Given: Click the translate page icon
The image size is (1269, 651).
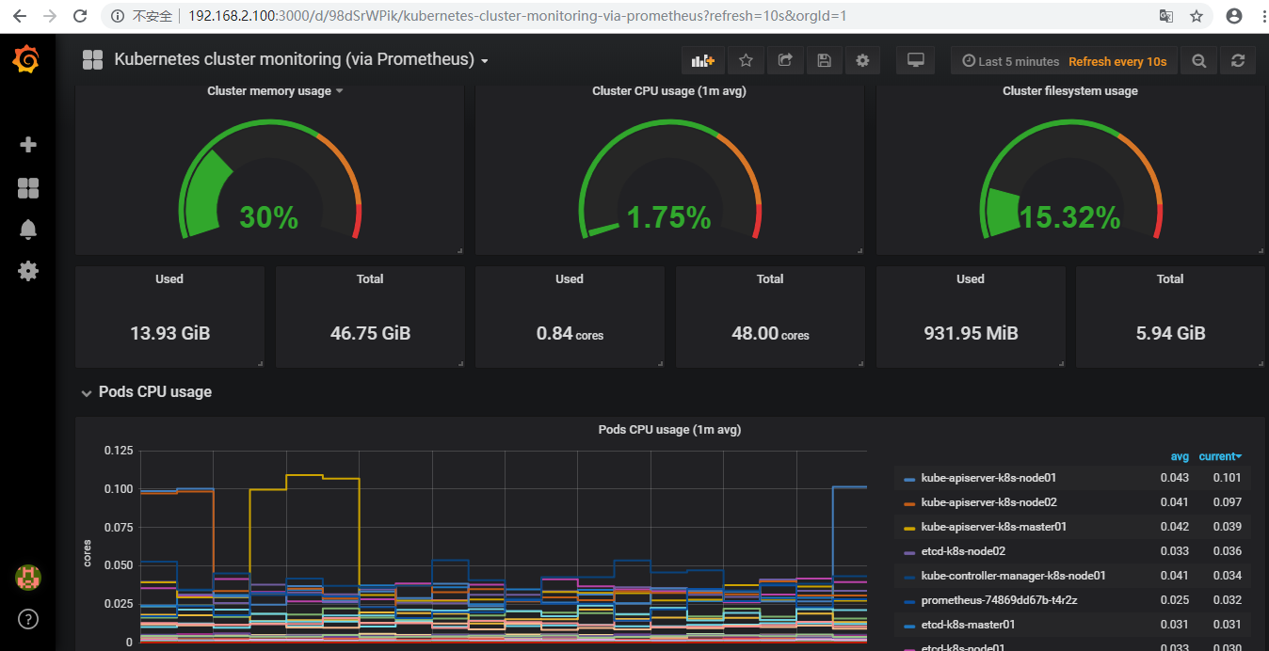Looking at the screenshot, I should point(1165,16).
